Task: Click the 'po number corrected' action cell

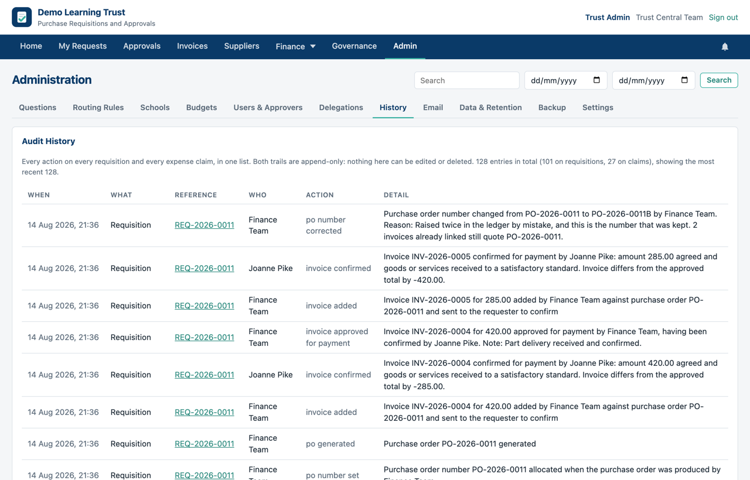Action: click(x=326, y=225)
